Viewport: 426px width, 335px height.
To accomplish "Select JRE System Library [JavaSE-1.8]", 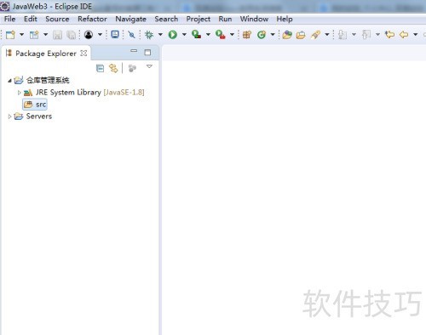I will [x=90, y=93].
